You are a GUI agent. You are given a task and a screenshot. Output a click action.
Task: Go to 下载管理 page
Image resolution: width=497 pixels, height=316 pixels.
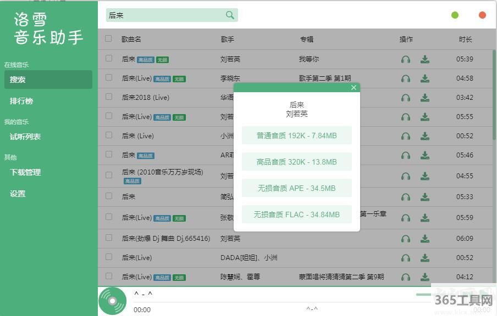pos(25,172)
